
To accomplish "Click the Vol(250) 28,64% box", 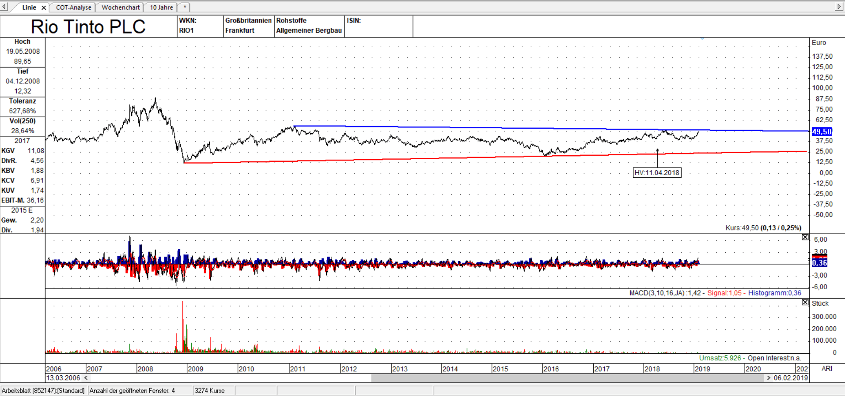I will click(23, 126).
